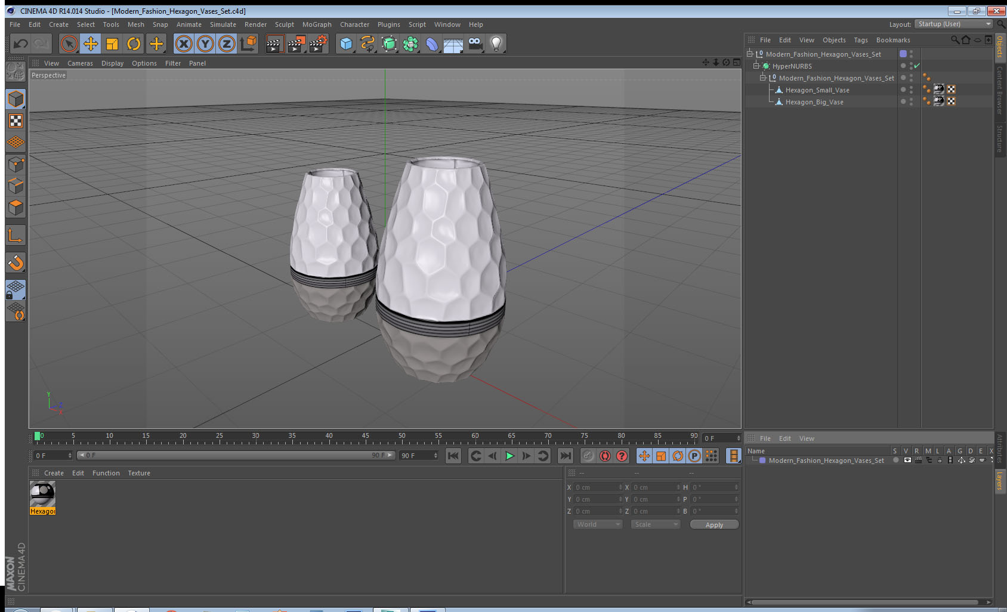1007x612 pixels.
Task: Switch to Model mode
Action: (16, 99)
